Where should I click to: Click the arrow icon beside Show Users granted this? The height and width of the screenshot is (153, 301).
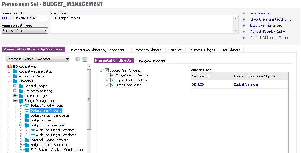244,19
